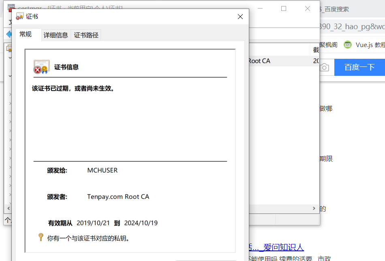Click the 颁发者 label
The height and width of the screenshot is (261, 385).
click(x=57, y=197)
